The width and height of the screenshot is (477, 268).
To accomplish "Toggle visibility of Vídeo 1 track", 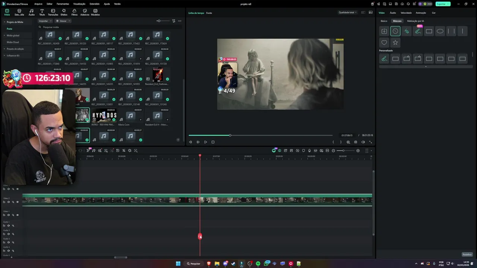I will point(17,215).
